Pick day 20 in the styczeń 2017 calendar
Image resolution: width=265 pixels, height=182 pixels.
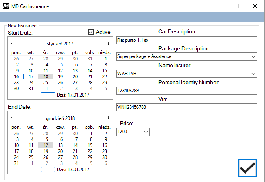coord(75,76)
